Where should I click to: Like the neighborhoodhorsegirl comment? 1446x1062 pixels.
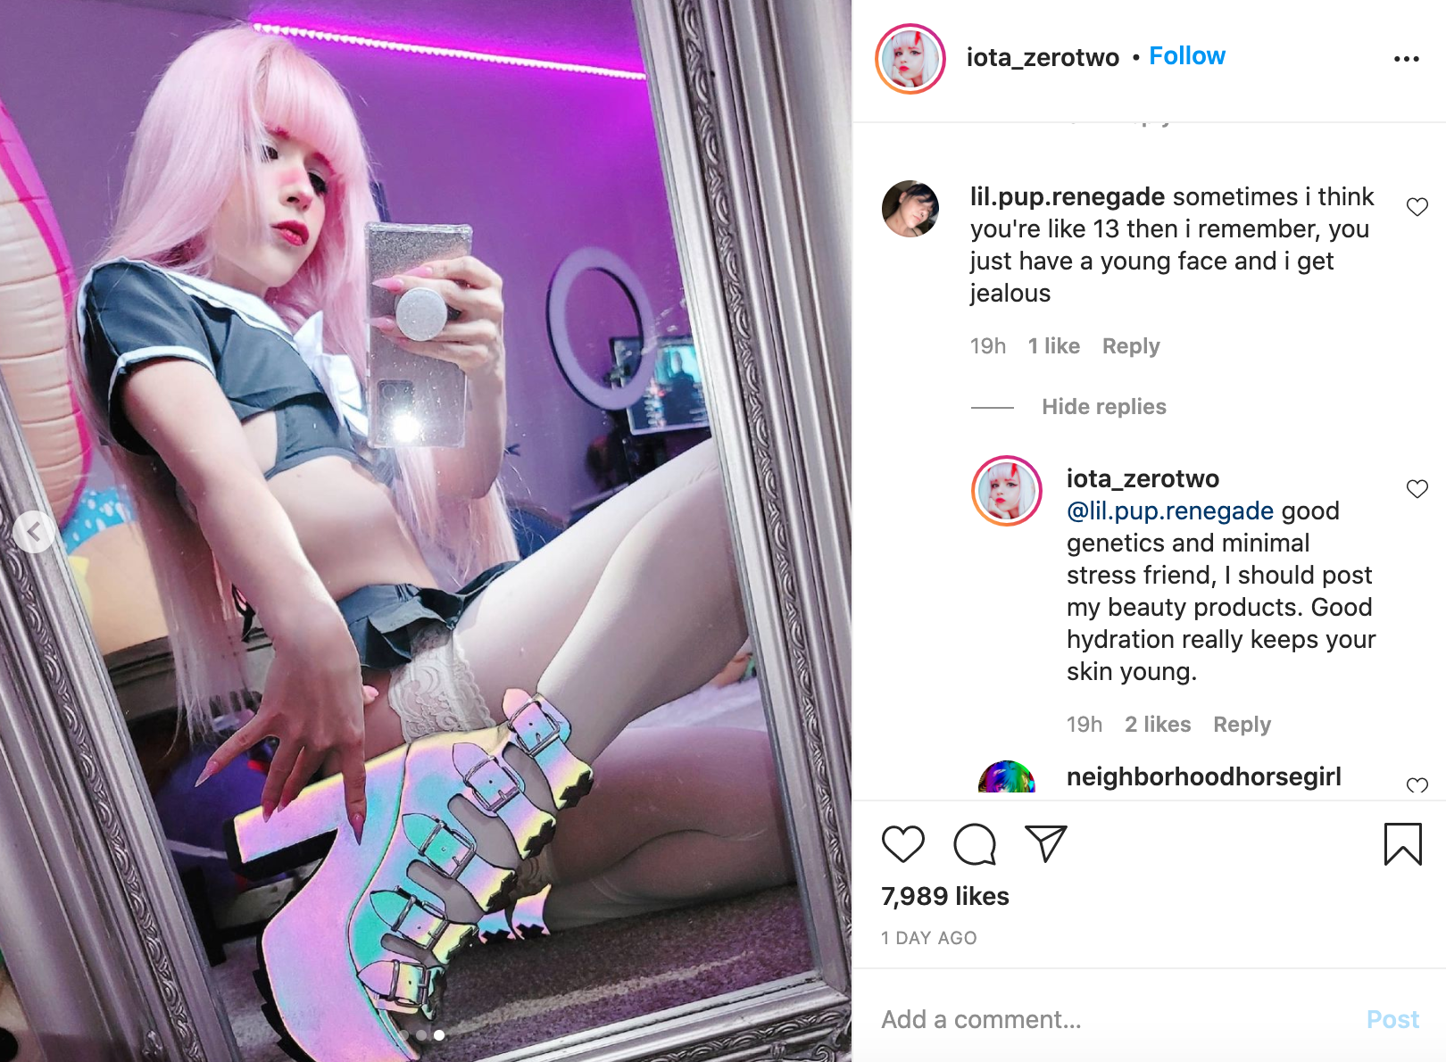coord(1417,785)
